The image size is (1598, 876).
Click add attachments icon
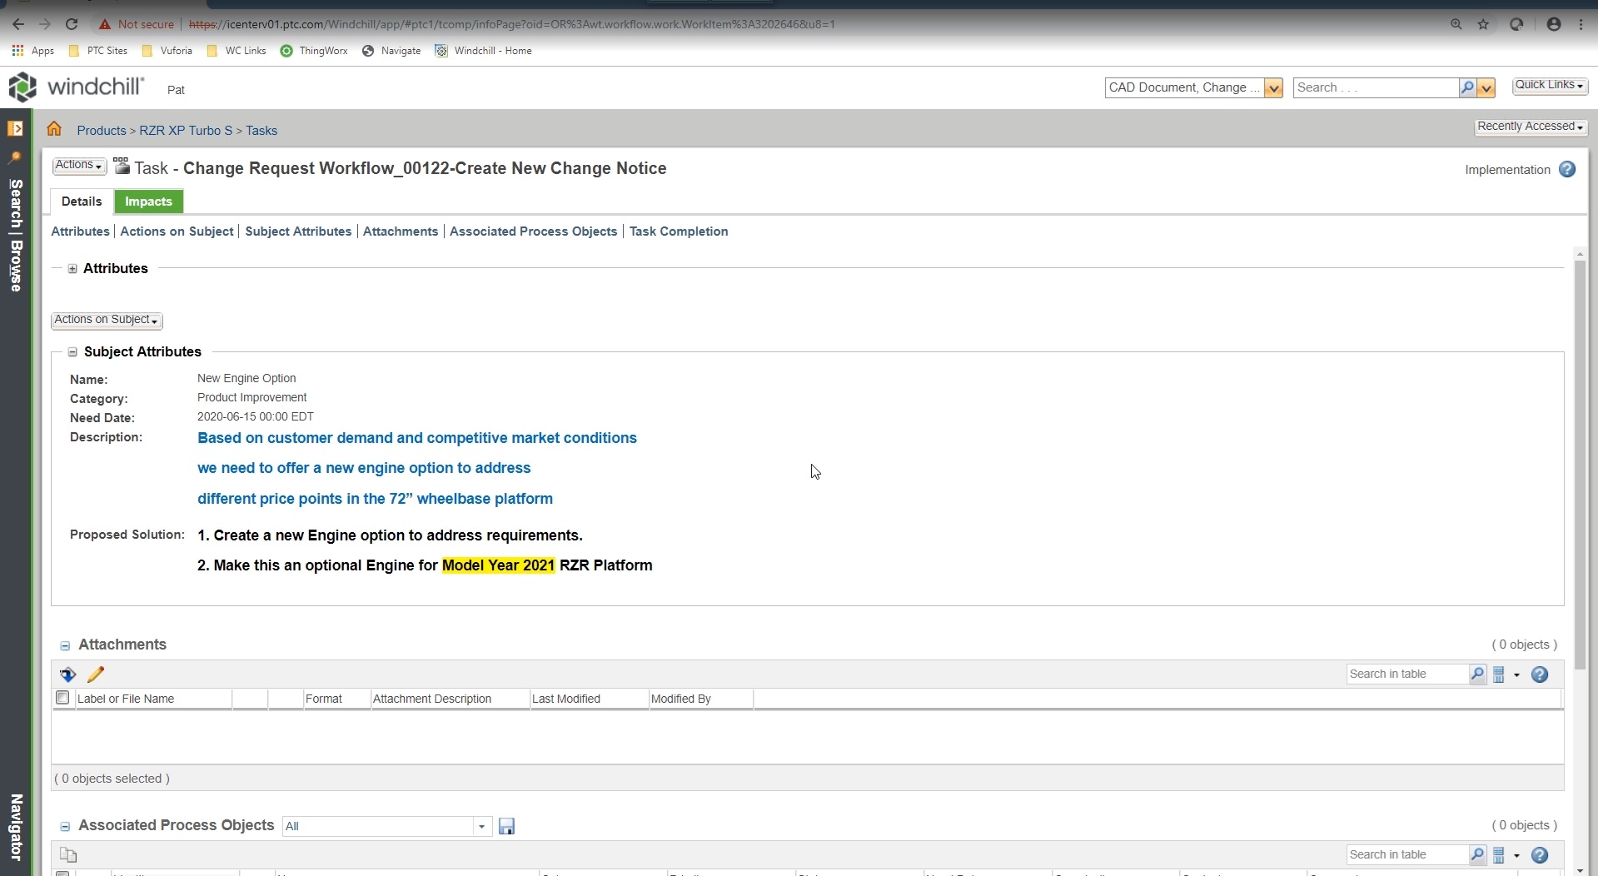[x=68, y=674]
